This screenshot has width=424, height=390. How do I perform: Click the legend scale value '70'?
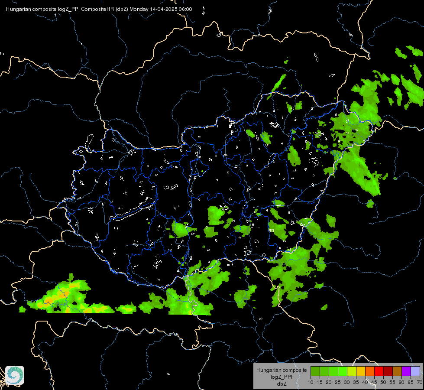click(420, 382)
